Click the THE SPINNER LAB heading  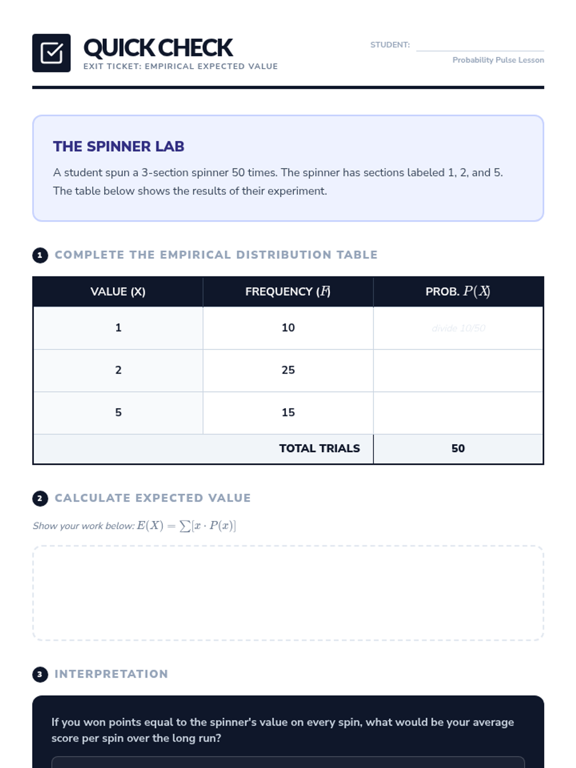click(x=119, y=146)
